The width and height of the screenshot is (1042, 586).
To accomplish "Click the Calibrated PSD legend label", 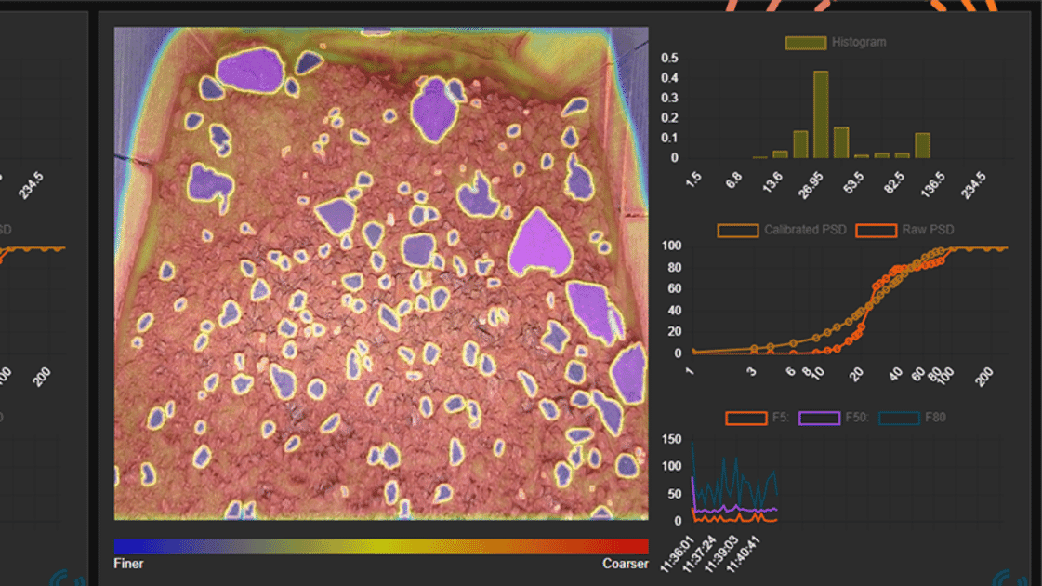I will pos(805,230).
